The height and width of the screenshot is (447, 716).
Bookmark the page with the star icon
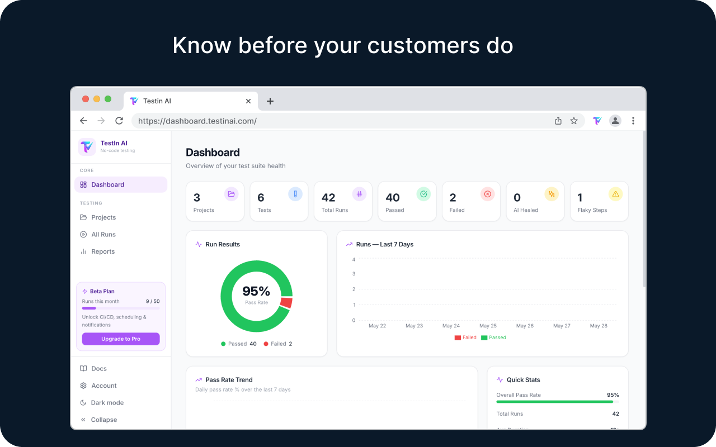coord(574,121)
